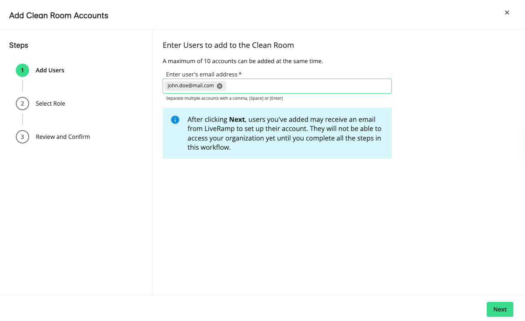The width and height of the screenshot is (525, 321).
Task: Click the 'Separate multiple accounts' helper text
Action: coord(224,99)
